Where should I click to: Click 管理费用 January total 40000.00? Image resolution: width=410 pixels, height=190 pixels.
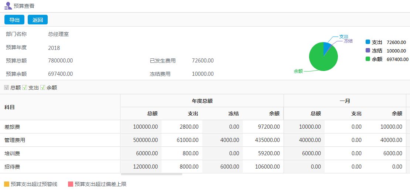(304, 140)
